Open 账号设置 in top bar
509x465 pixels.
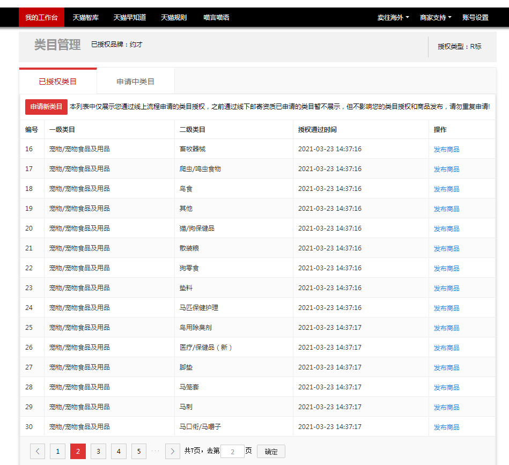pos(476,18)
